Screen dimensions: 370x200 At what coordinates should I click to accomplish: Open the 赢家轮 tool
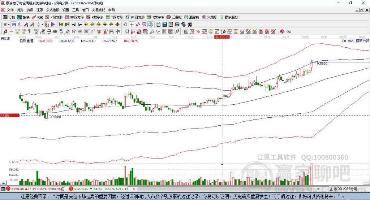(192, 17)
